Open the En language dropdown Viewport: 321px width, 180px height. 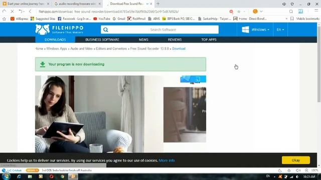point(280,29)
